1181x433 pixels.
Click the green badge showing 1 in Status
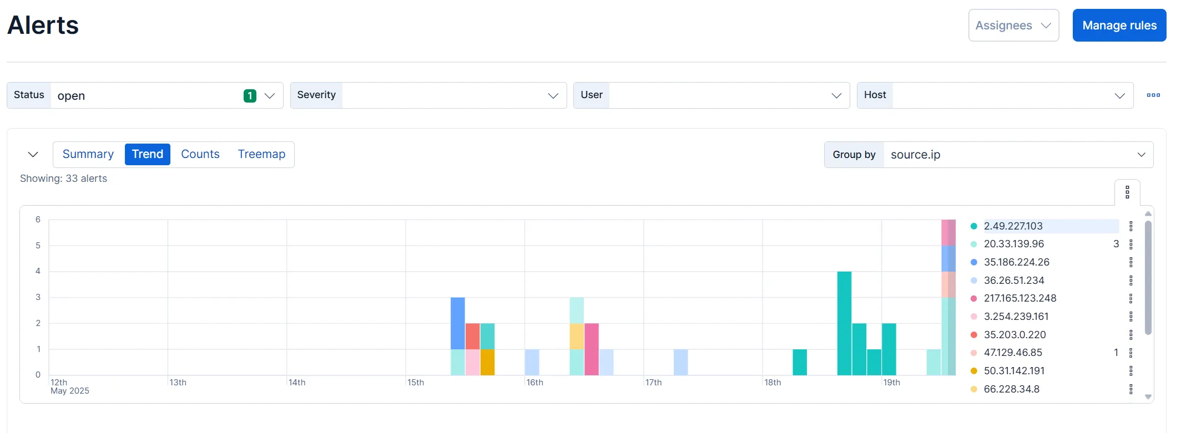[x=250, y=96]
